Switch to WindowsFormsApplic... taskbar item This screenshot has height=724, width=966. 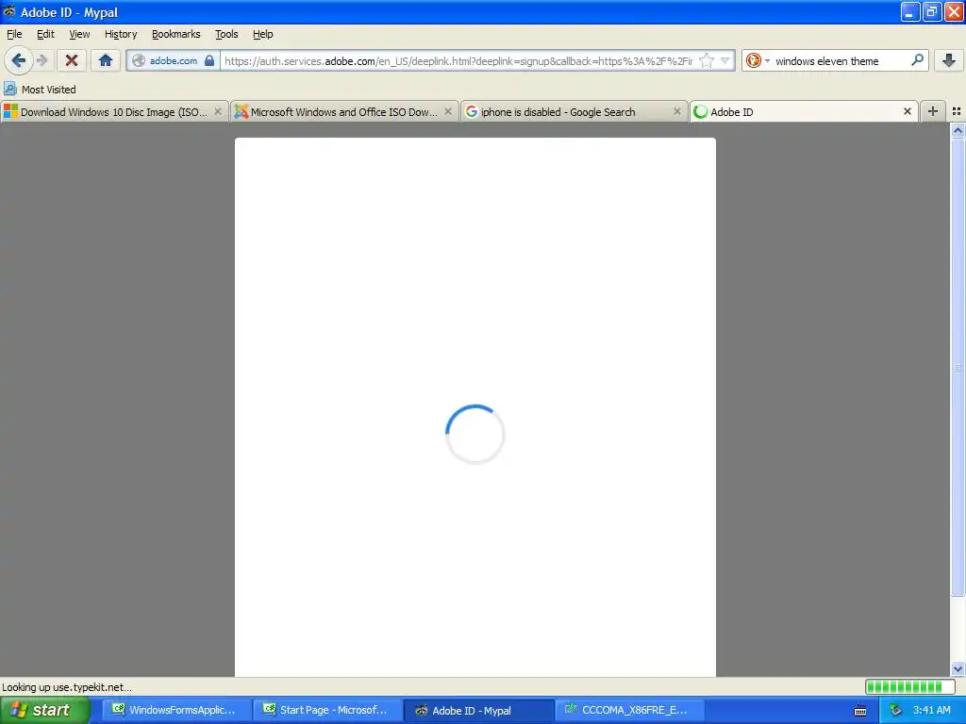pyautogui.click(x=178, y=710)
